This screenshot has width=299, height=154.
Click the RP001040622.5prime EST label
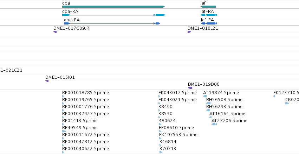point(85,148)
